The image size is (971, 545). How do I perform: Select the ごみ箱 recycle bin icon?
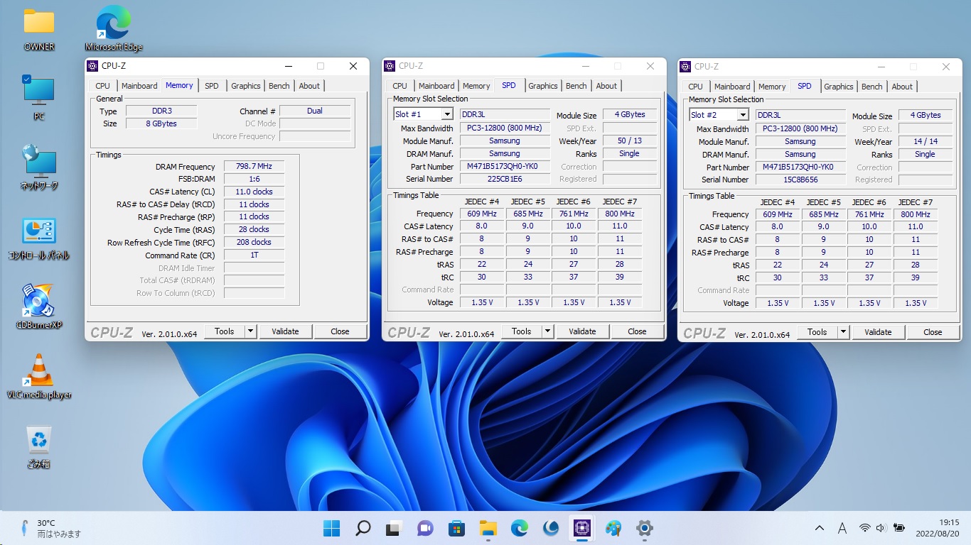coord(38,441)
